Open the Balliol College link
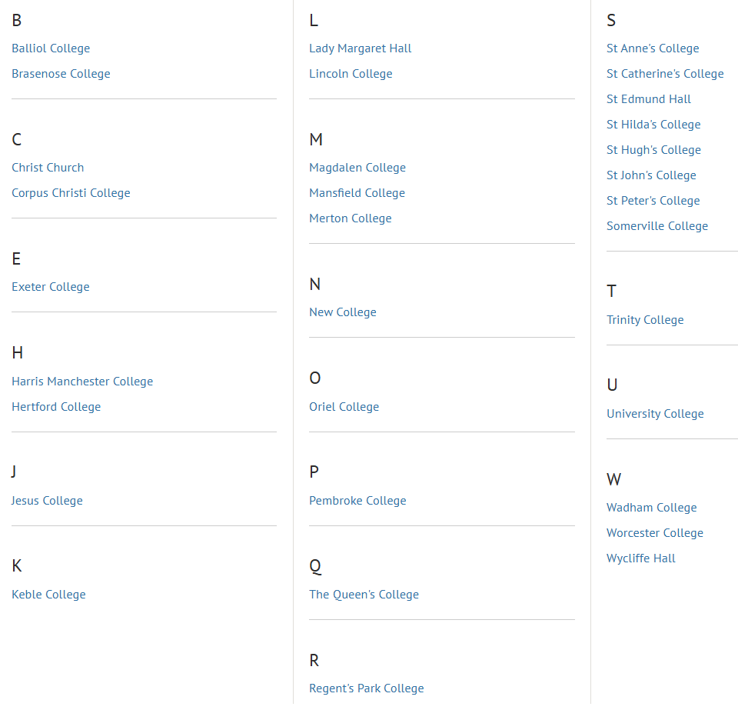Screen dimensions: 738x710 pos(51,48)
